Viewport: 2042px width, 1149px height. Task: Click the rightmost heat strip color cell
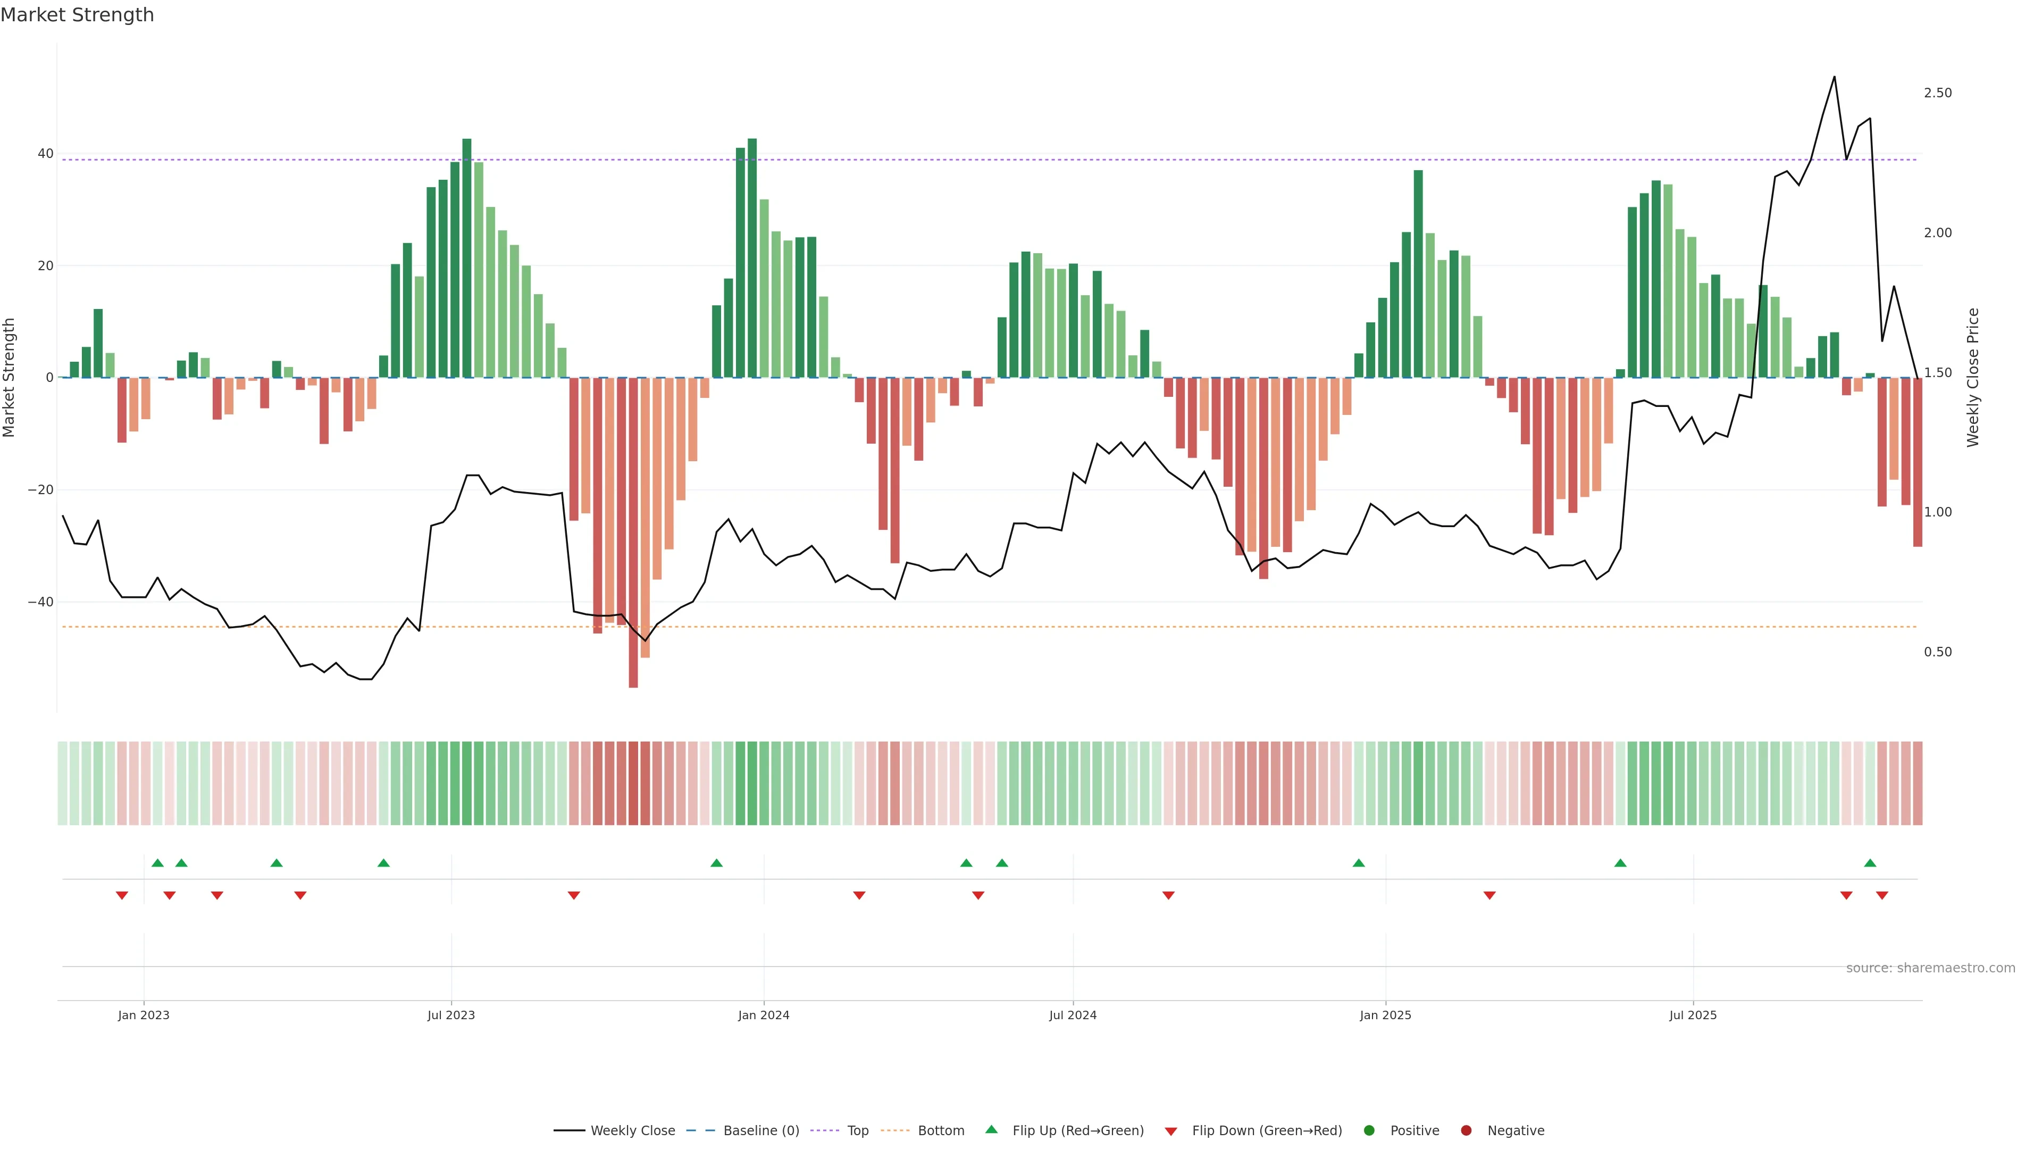click(1918, 782)
